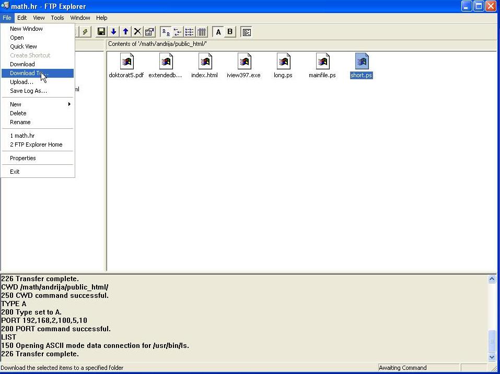Open the Tools menu
The image size is (500, 374).
point(57,18)
